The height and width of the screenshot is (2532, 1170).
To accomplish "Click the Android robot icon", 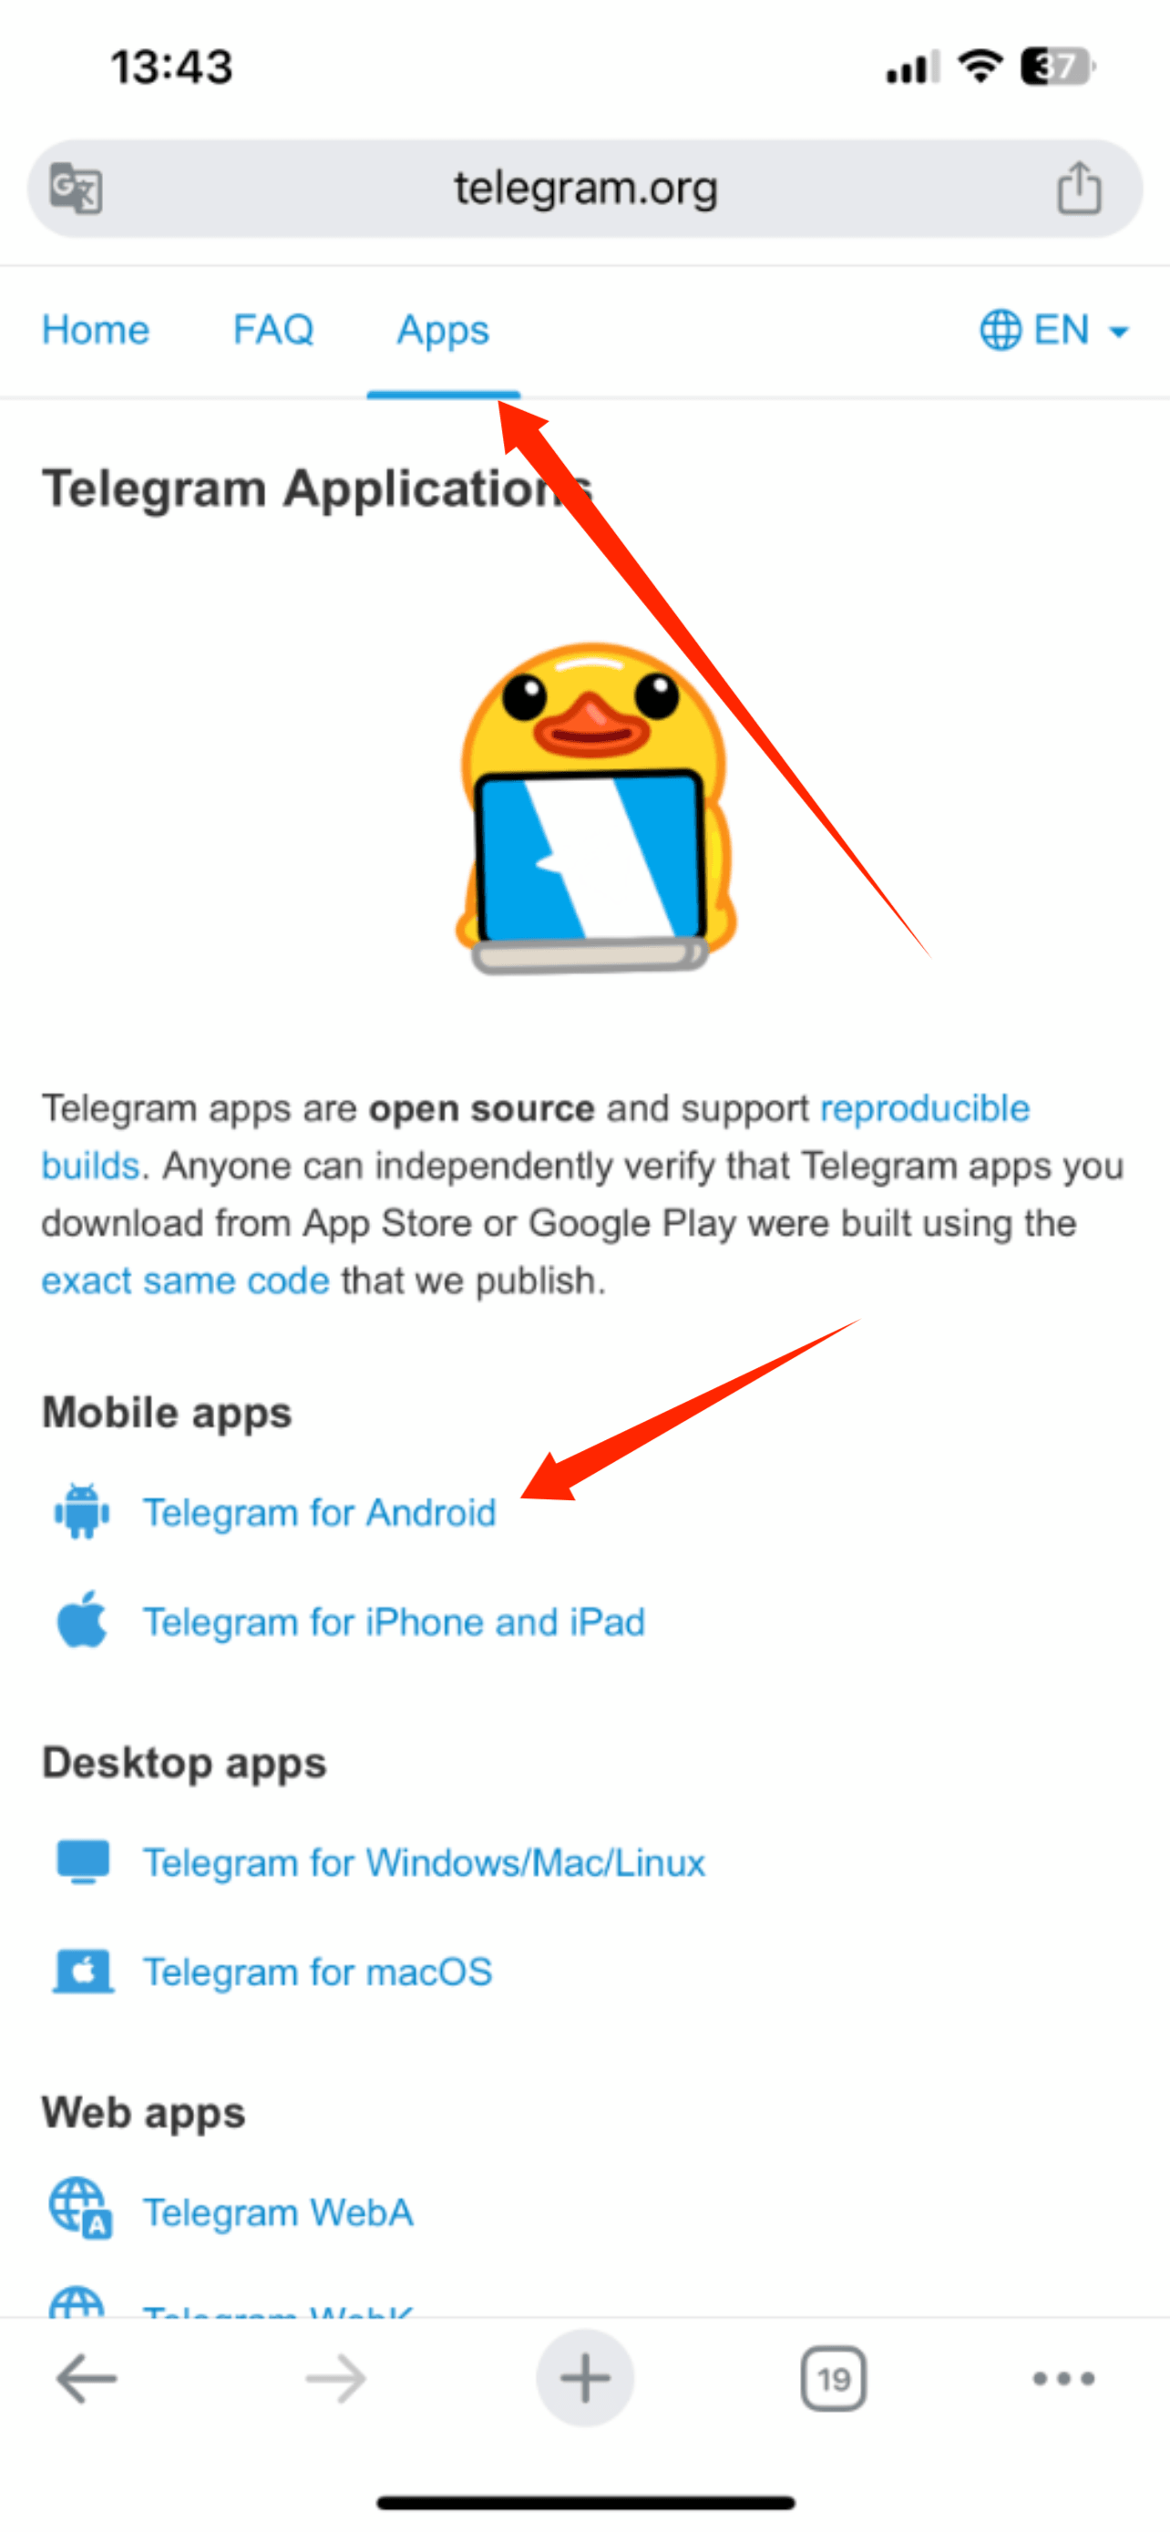I will pos(81,1512).
